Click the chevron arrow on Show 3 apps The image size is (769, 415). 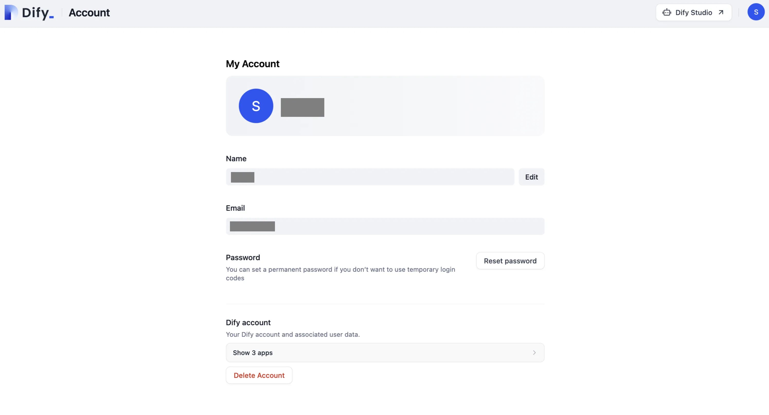pyautogui.click(x=534, y=353)
